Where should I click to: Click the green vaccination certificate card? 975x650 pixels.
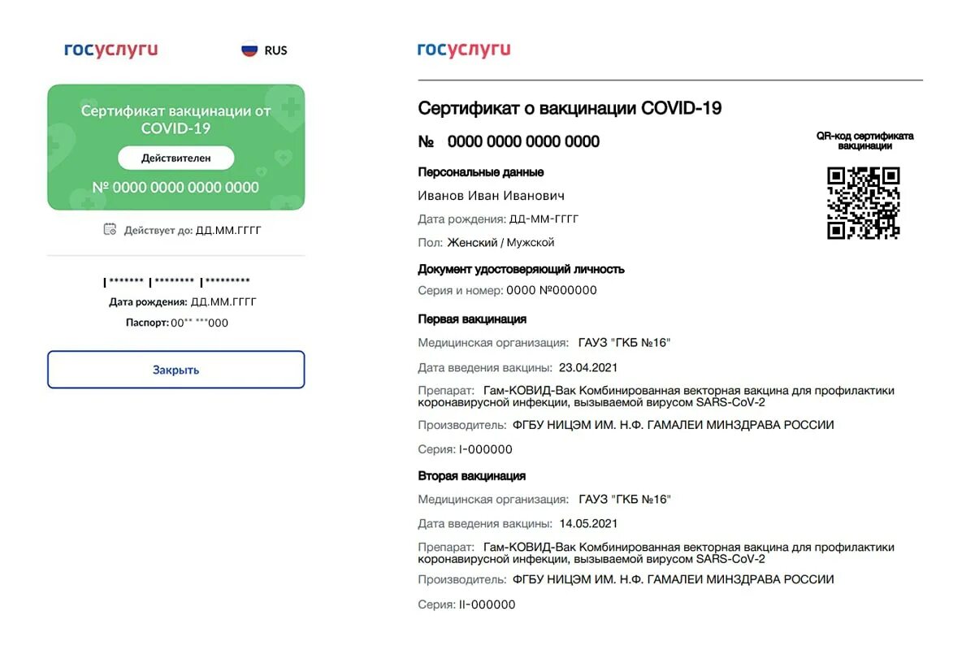point(175,147)
